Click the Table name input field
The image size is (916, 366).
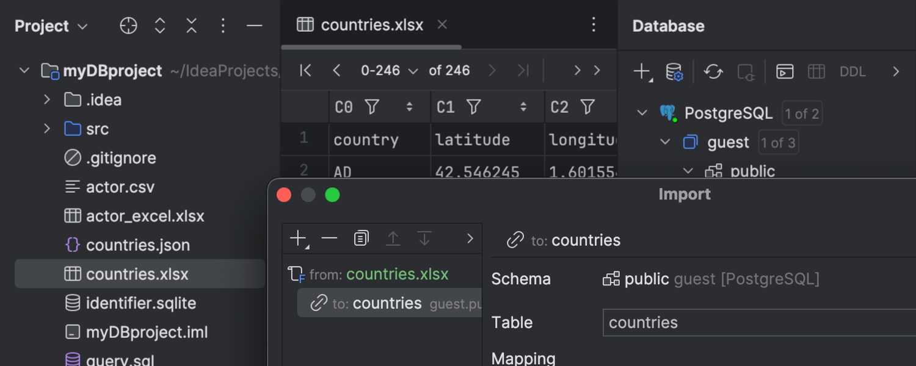757,323
